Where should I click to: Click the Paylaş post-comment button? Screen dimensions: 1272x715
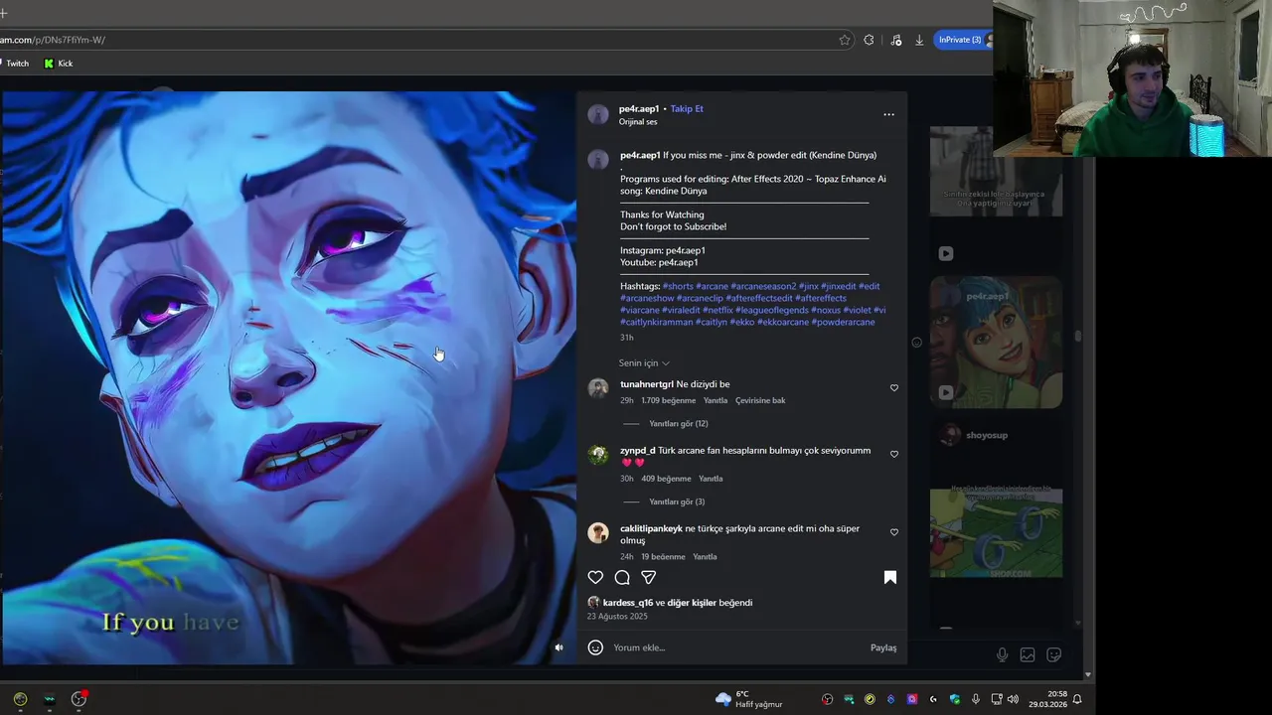pos(883,647)
